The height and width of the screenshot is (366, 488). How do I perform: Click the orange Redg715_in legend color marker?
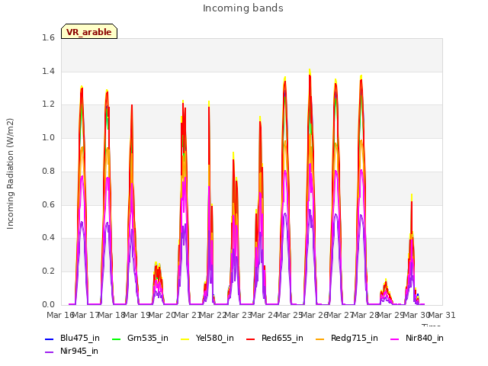319,339
